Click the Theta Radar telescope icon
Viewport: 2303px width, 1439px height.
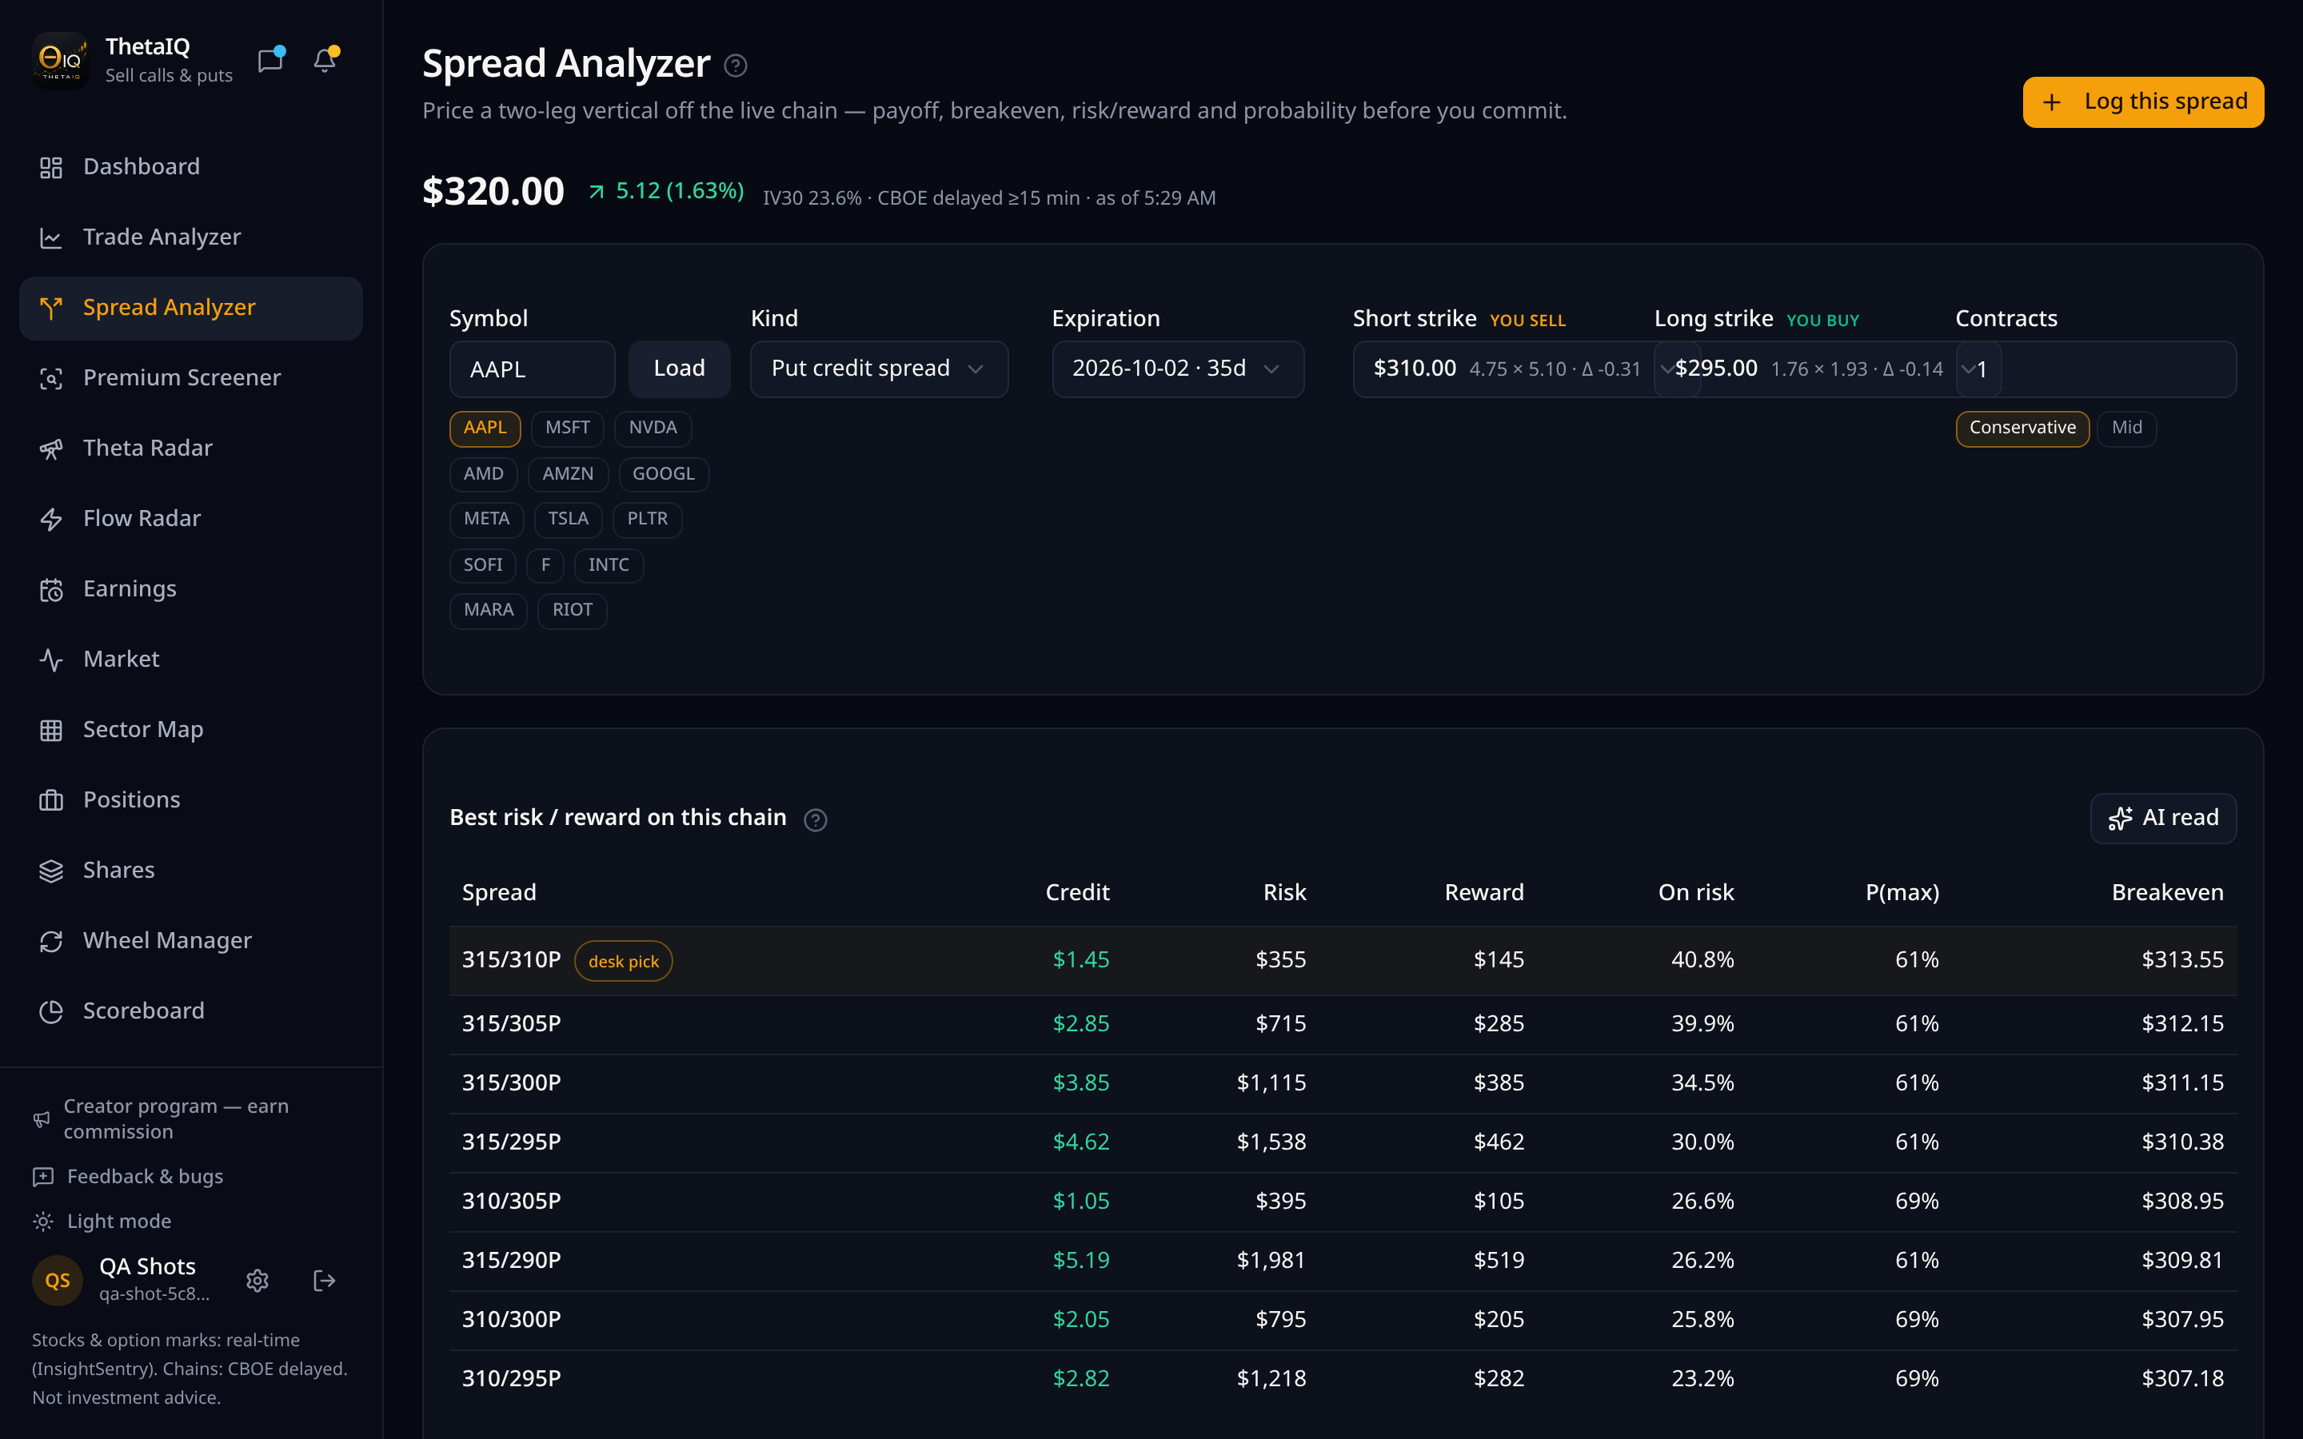(51, 449)
